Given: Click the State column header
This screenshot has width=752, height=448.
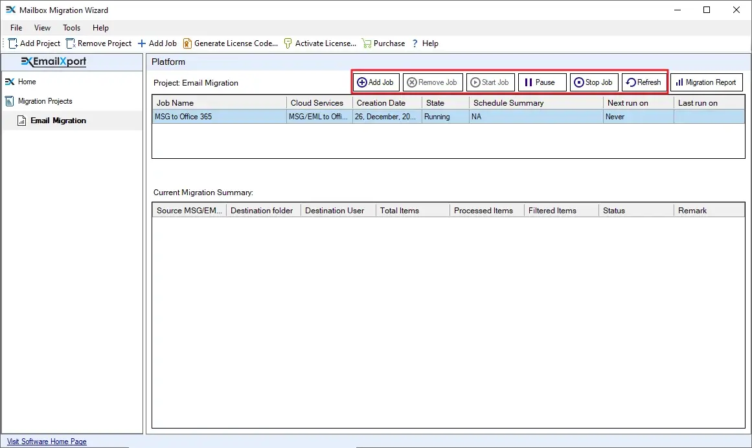Looking at the screenshot, I should click(444, 102).
